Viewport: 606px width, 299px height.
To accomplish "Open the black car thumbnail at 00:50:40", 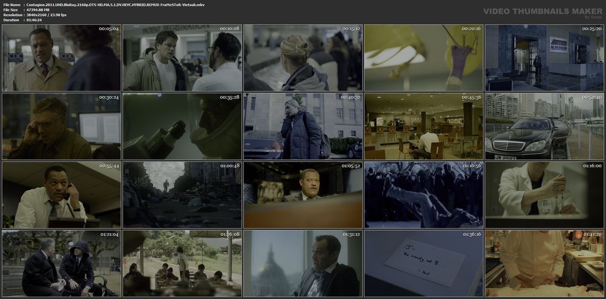I will pyautogui.click(x=544, y=126).
